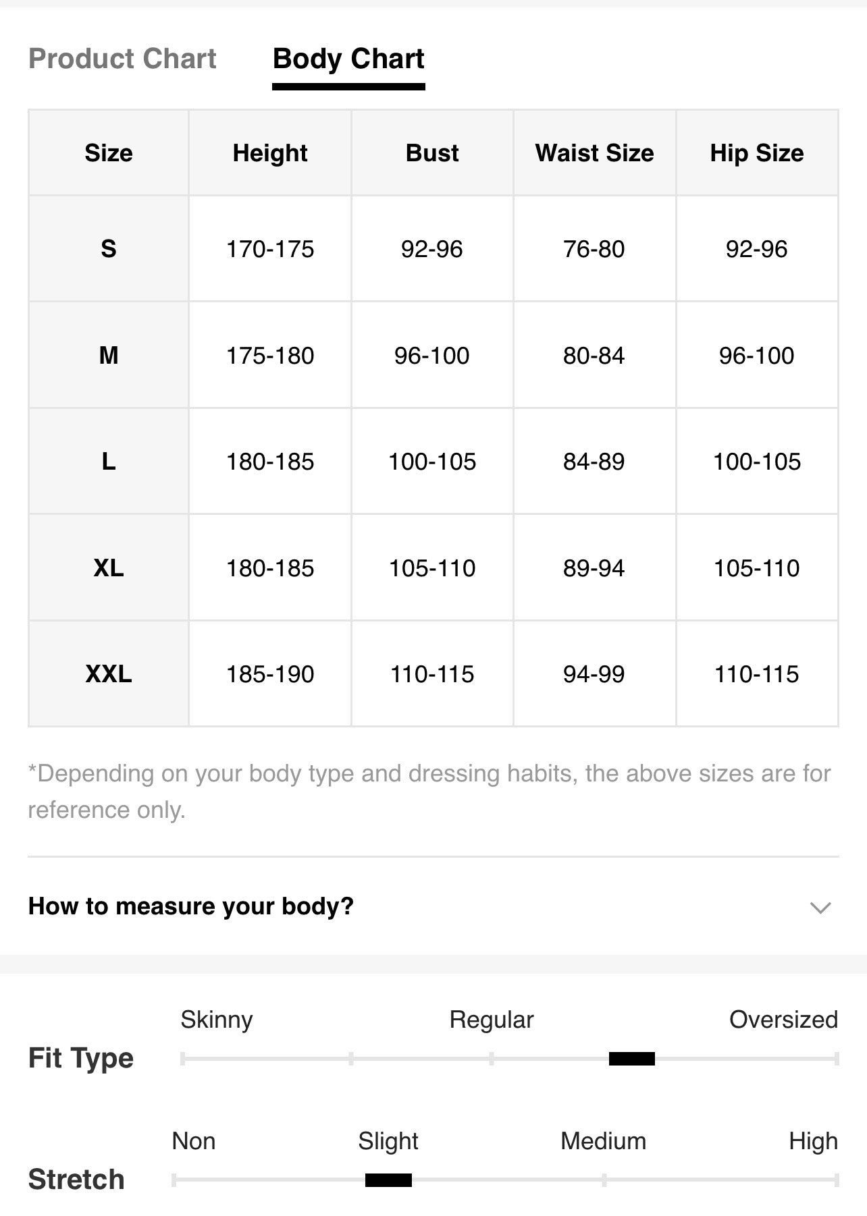867x1216 pixels.
Task: Click the Waist Size column header
Action: [x=594, y=153]
